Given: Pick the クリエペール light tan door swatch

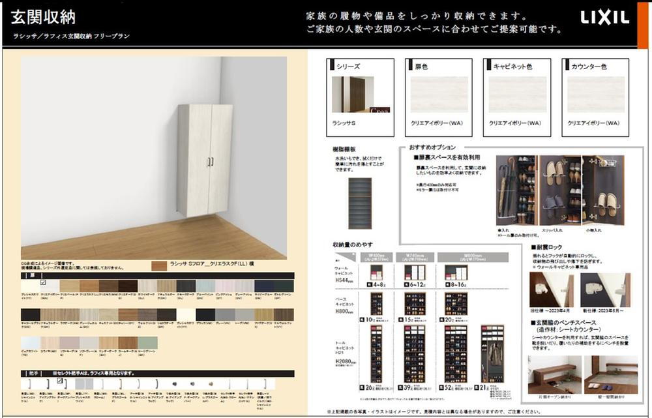Looking at the screenshot, I should 70,286.
